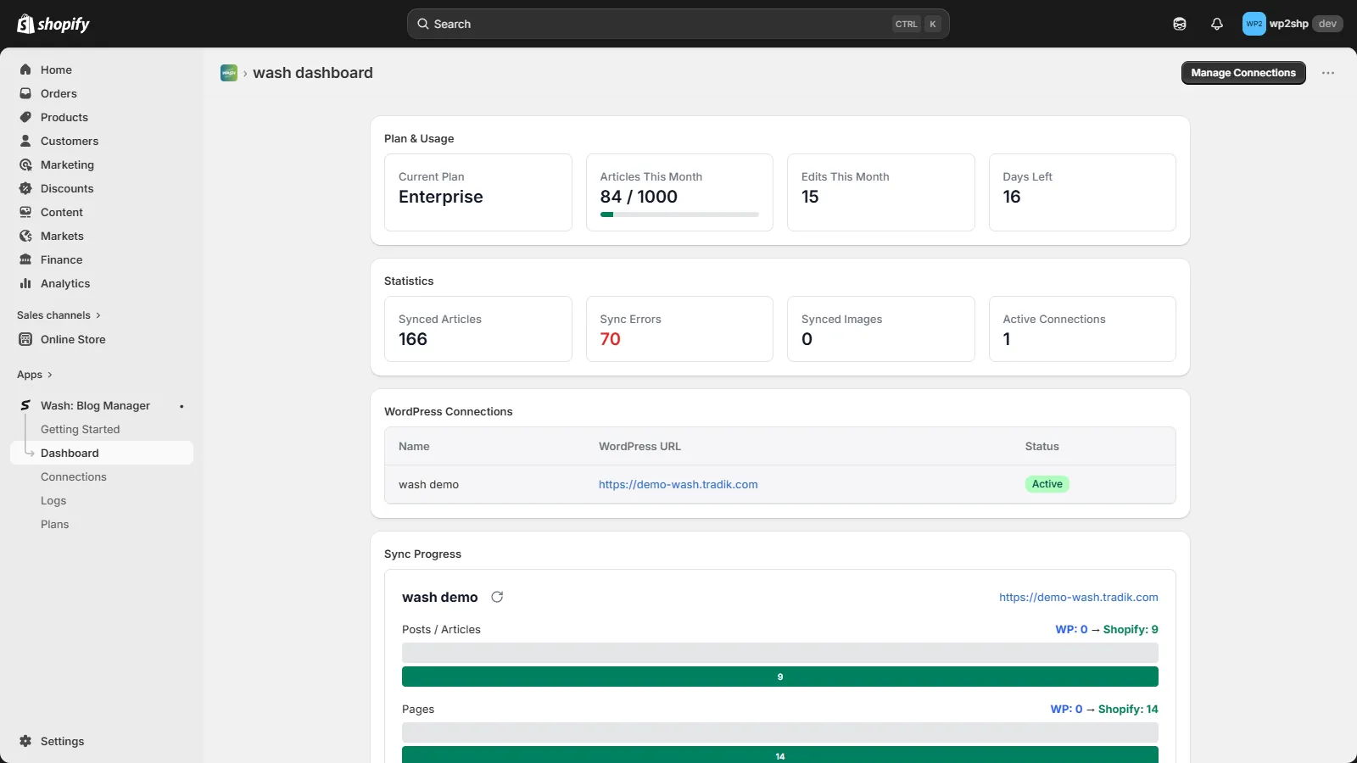Image resolution: width=1357 pixels, height=763 pixels.
Task: Click the Customers person icon
Action: 25,141
